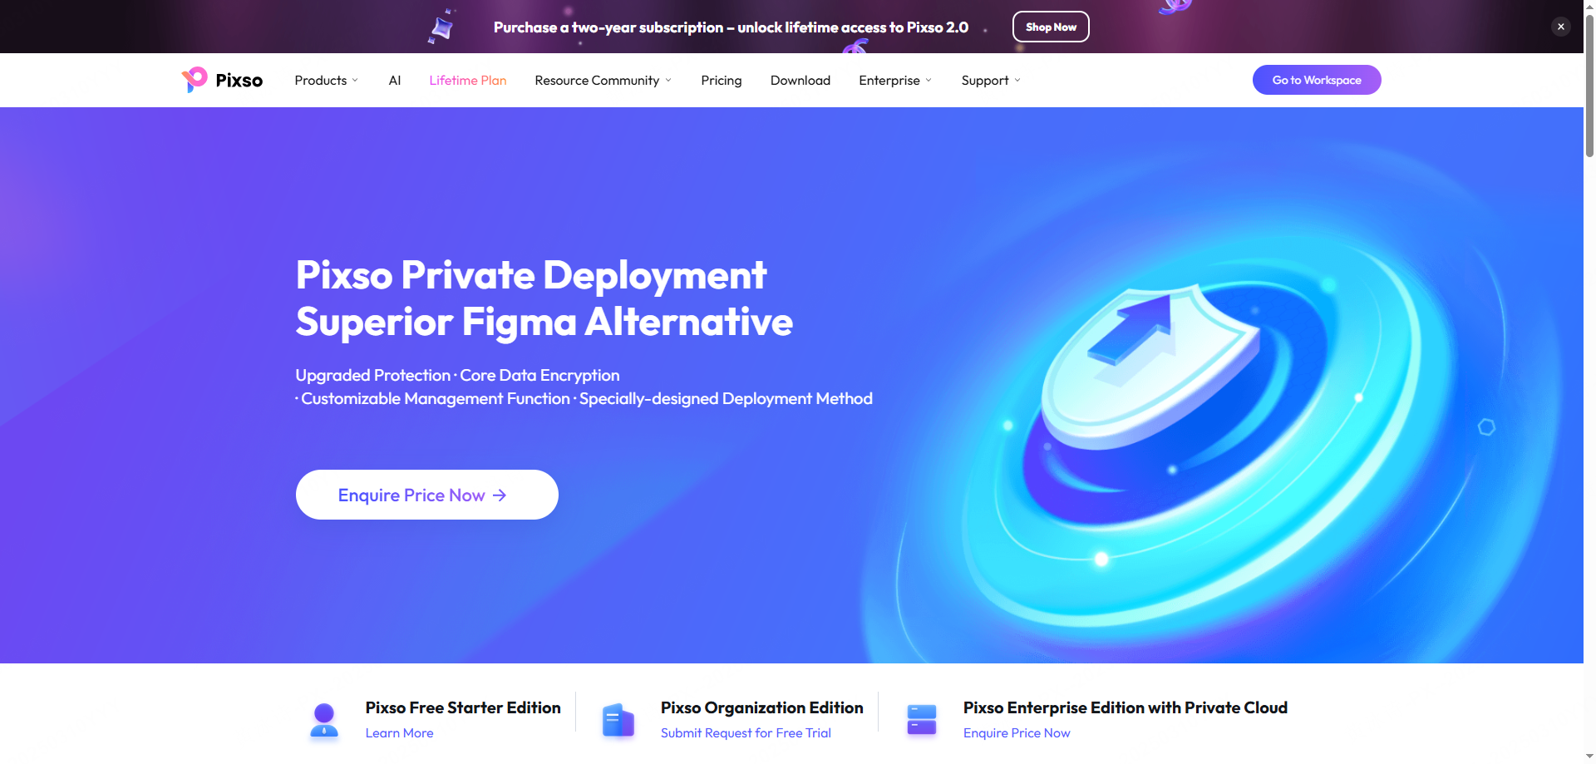Expand the Resource Community dropdown
Image resolution: width=1596 pixels, height=764 pixels.
(x=603, y=80)
